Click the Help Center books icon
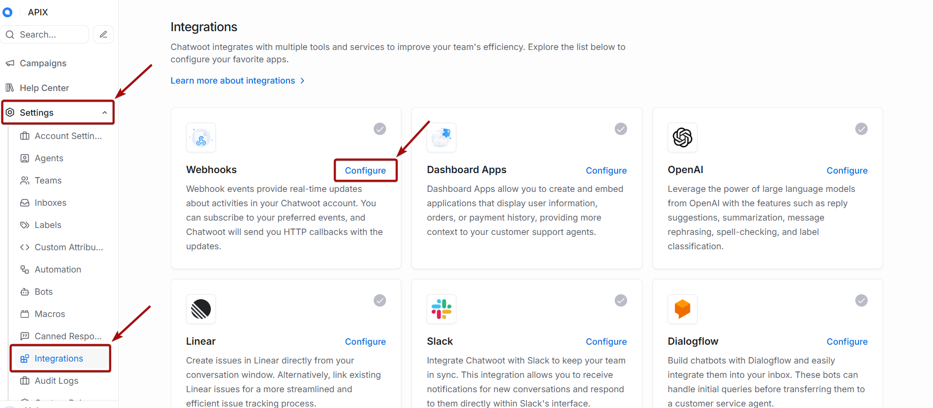 [10, 88]
